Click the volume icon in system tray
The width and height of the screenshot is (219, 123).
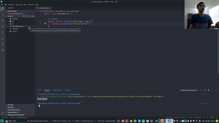[200, 121]
